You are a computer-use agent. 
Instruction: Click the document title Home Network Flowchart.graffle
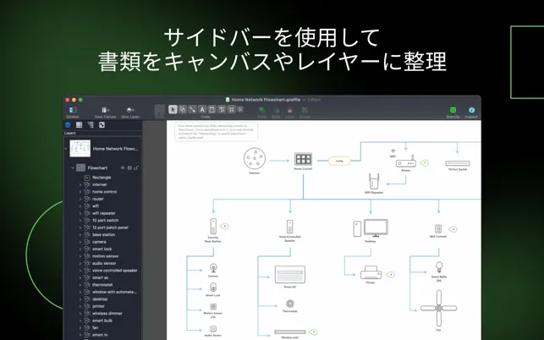pyautogui.click(x=266, y=100)
